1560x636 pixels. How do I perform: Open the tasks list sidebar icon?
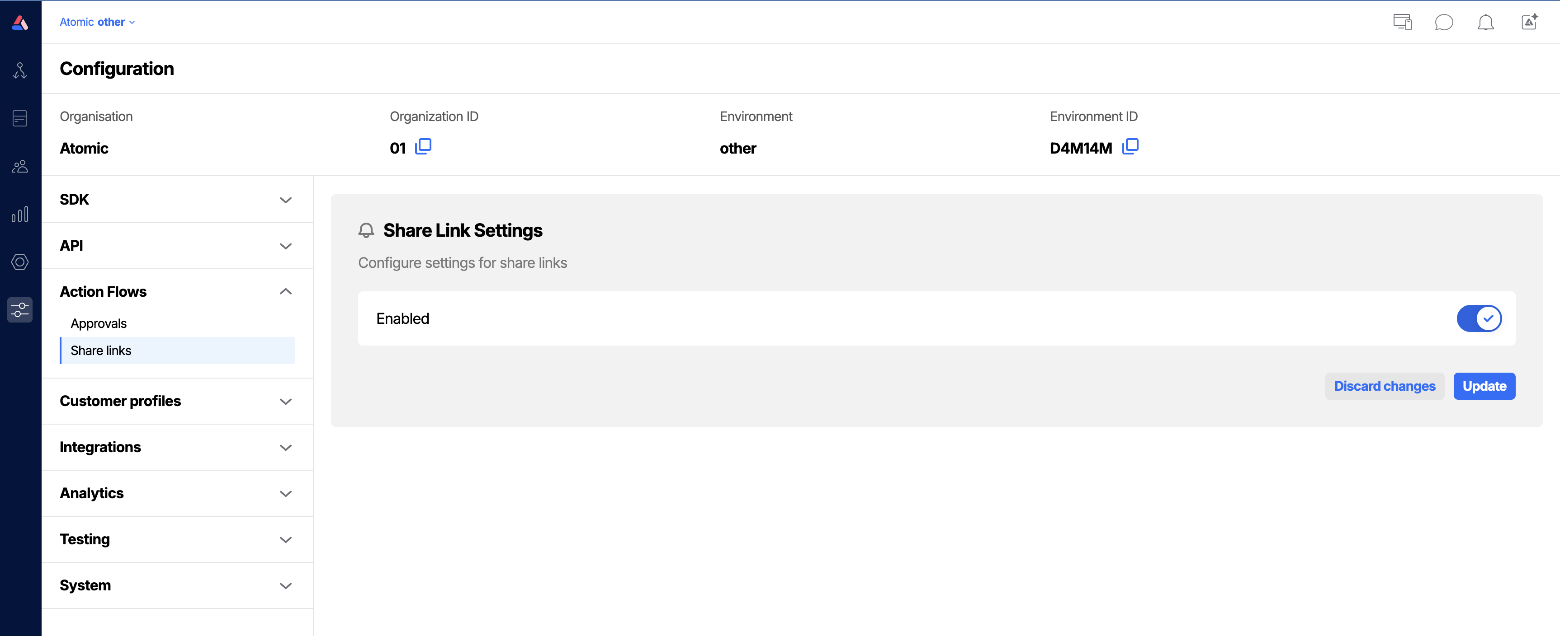pos(20,119)
